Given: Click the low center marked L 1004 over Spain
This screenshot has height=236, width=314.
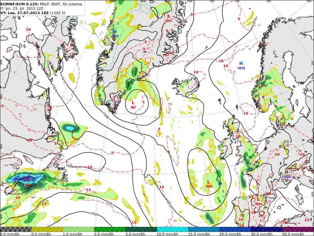Looking at the screenshot, I should (258, 201).
